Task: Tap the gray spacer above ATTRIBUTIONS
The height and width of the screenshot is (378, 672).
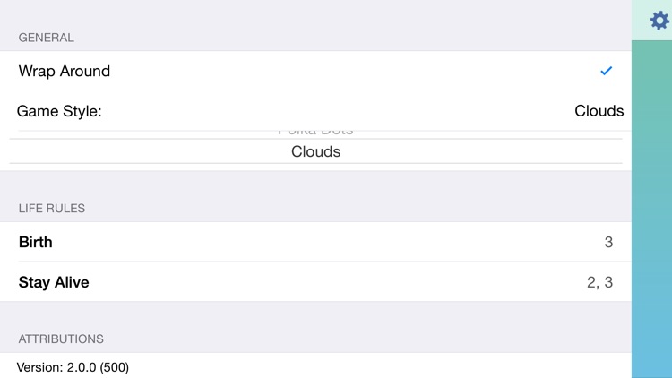Action: [x=315, y=315]
